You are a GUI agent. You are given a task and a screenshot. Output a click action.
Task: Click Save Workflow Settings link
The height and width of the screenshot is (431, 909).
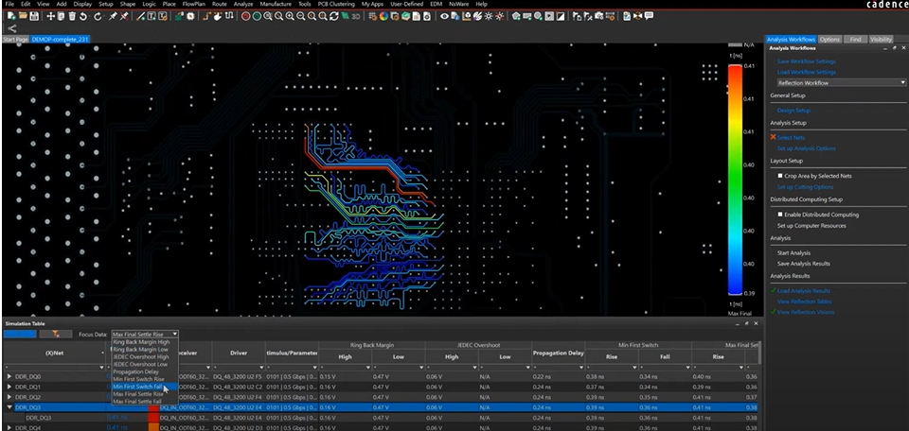(x=807, y=61)
